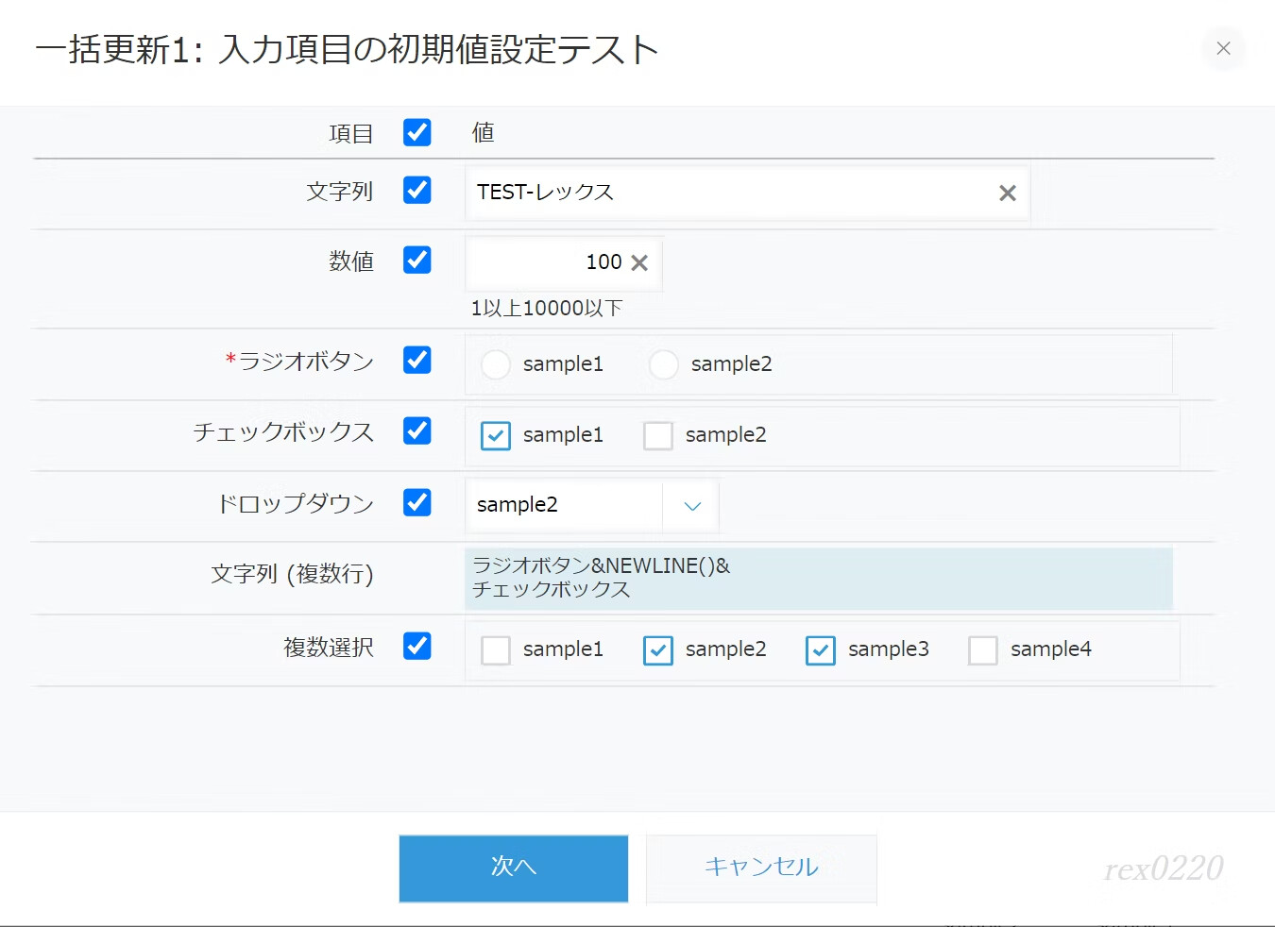Uncheck the 複数選択 row checkbox
Screen dimensions: 1275x927
417,647
